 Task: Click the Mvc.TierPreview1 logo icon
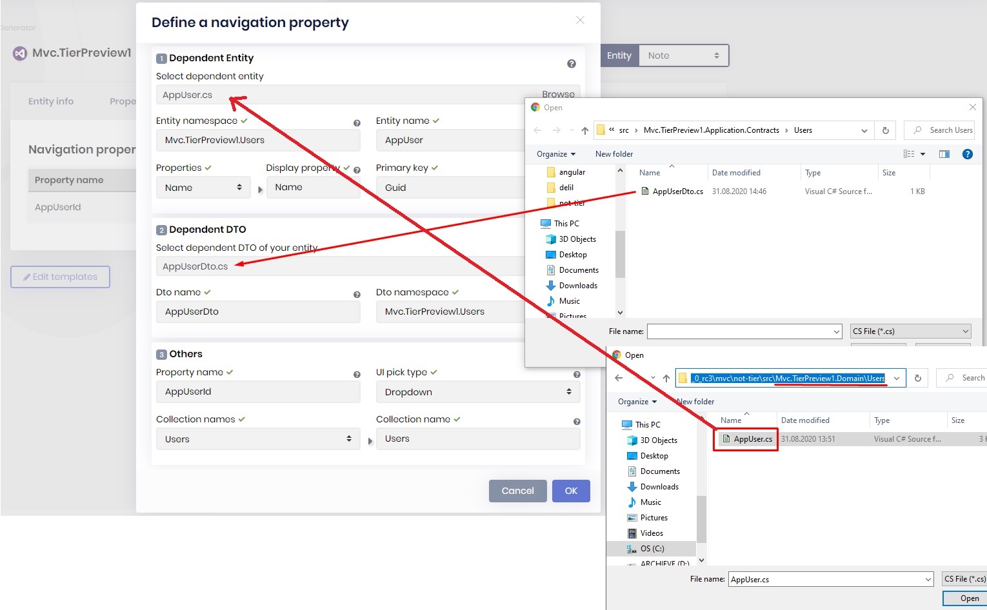click(x=19, y=53)
